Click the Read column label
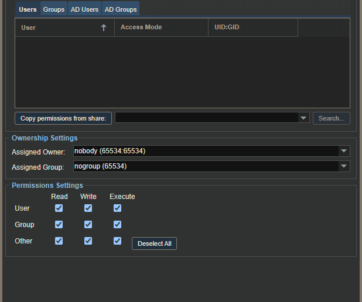362x302 pixels. [59, 197]
